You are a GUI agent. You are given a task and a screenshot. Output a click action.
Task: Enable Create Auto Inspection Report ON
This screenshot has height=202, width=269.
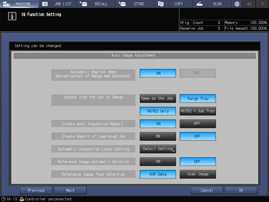point(158,124)
